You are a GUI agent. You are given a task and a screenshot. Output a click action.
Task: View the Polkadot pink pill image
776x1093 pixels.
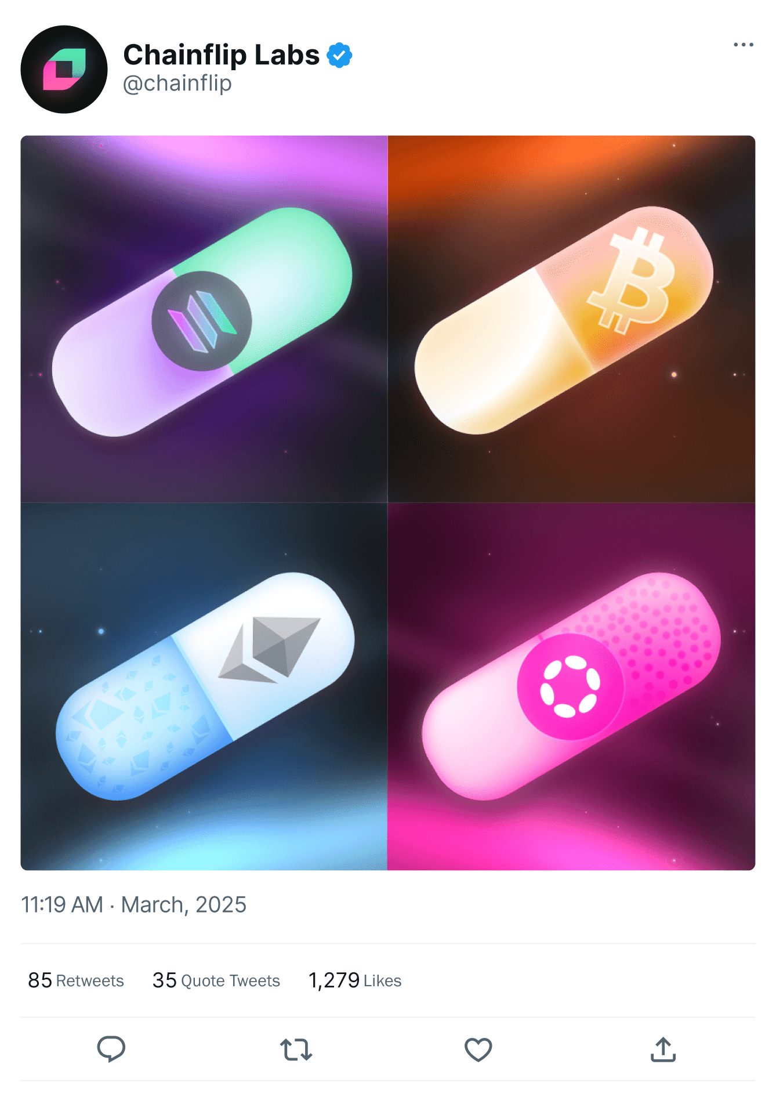pos(571,686)
